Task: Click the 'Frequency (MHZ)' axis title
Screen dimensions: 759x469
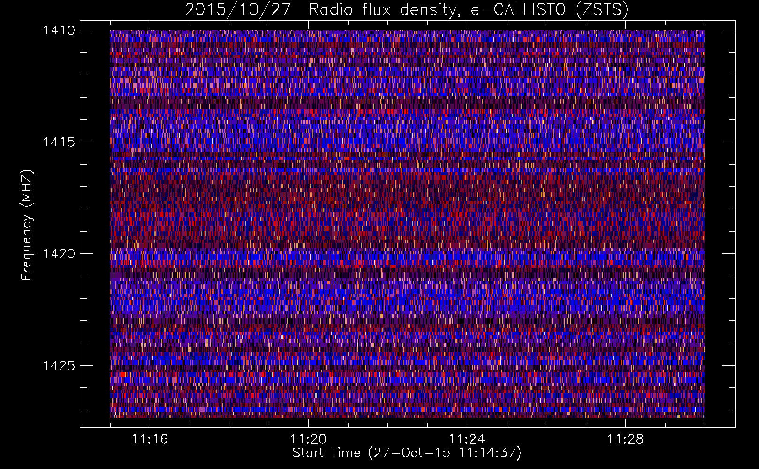Action: [x=27, y=225]
